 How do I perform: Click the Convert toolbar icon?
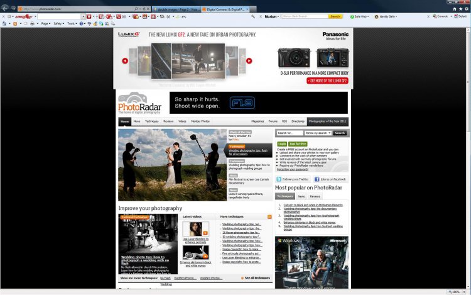[x=435, y=16]
